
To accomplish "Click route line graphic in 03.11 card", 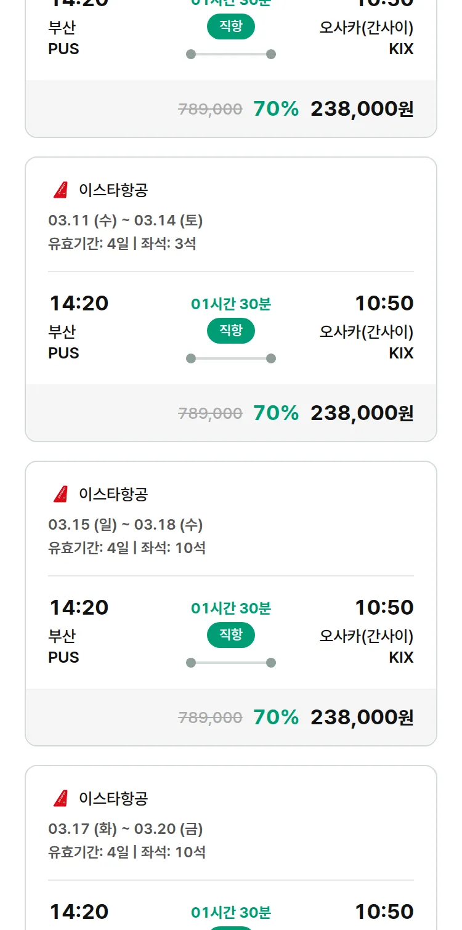I will pos(231,358).
